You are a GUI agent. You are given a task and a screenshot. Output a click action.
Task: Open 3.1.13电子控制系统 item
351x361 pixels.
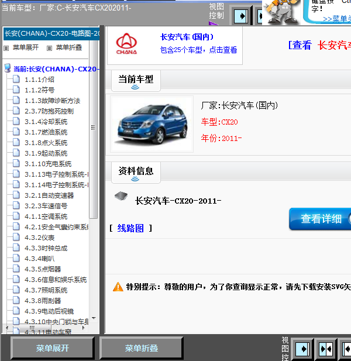click(56, 174)
